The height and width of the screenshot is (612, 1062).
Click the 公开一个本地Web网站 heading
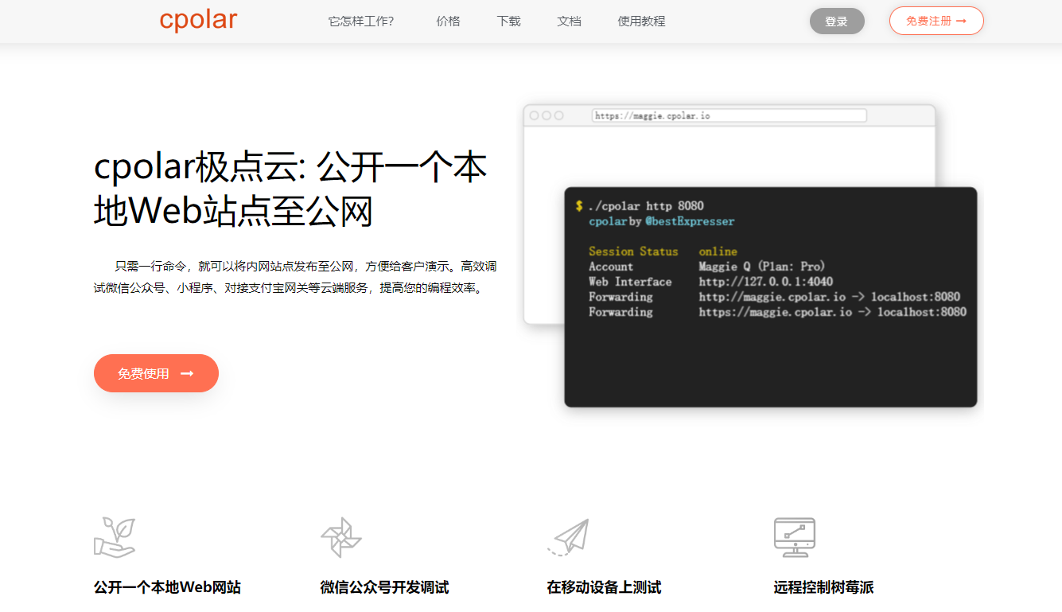pyautogui.click(x=167, y=587)
